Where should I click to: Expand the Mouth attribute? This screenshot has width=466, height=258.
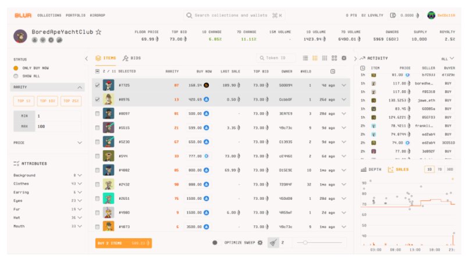[x=80, y=226]
